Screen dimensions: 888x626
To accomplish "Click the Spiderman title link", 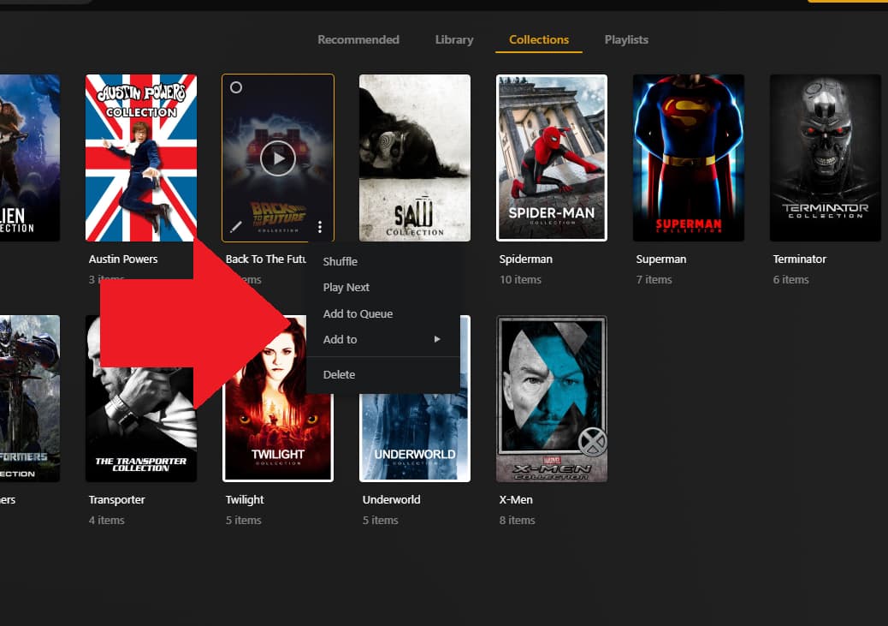I will point(525,259).
